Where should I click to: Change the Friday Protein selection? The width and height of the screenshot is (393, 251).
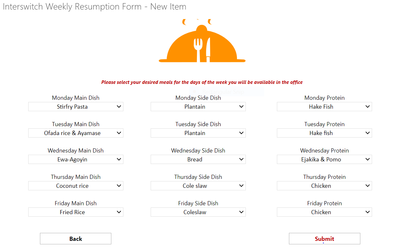pos(324,212)
